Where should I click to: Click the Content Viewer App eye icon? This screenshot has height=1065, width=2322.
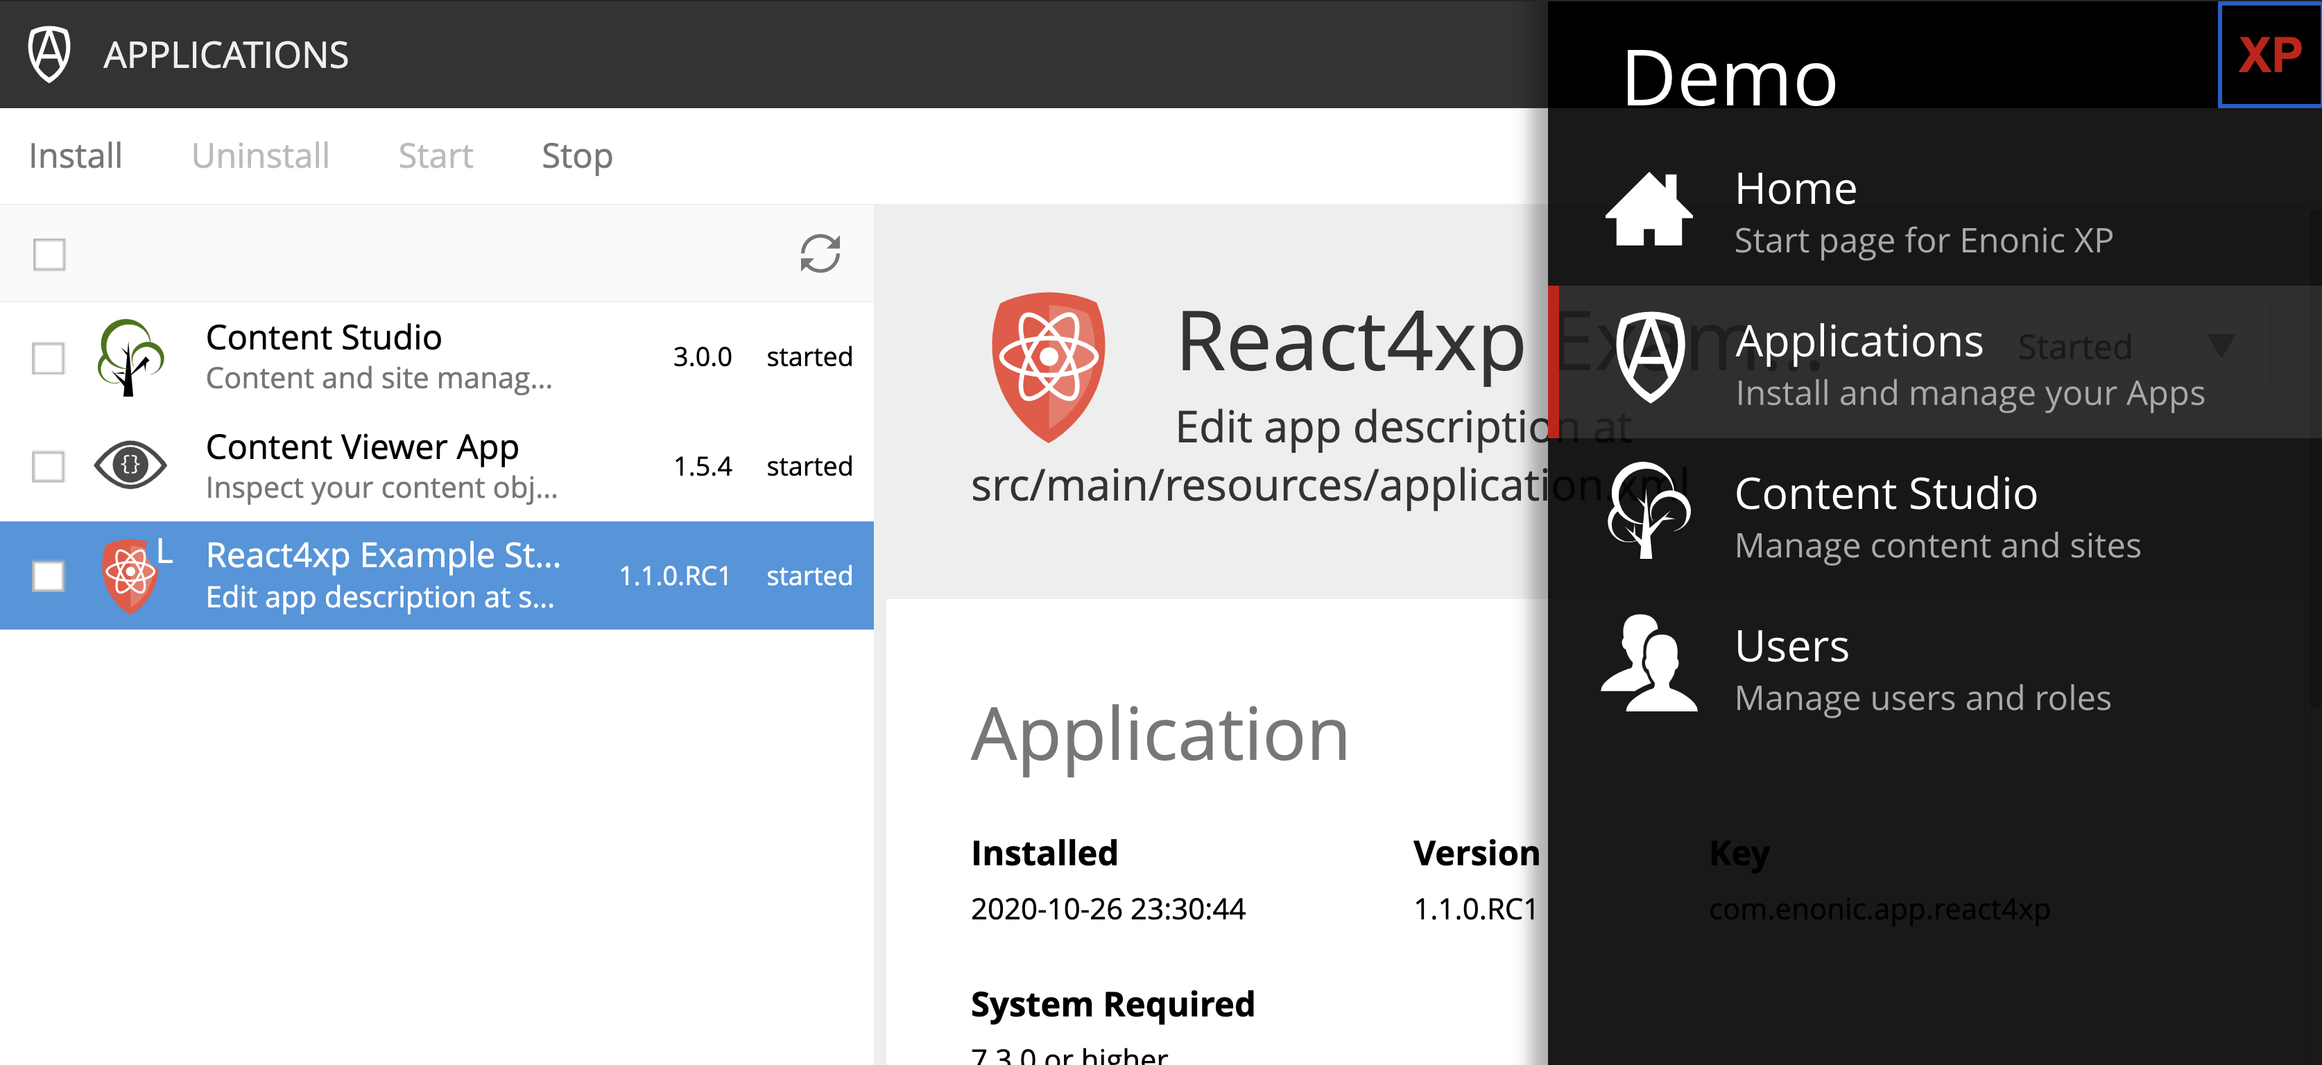[x=130, y=466]
